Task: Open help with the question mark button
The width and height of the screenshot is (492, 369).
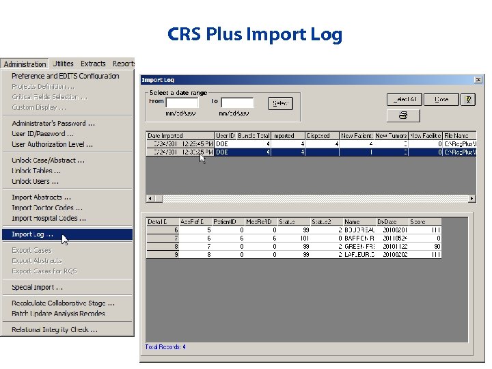Action: [468, 100]
